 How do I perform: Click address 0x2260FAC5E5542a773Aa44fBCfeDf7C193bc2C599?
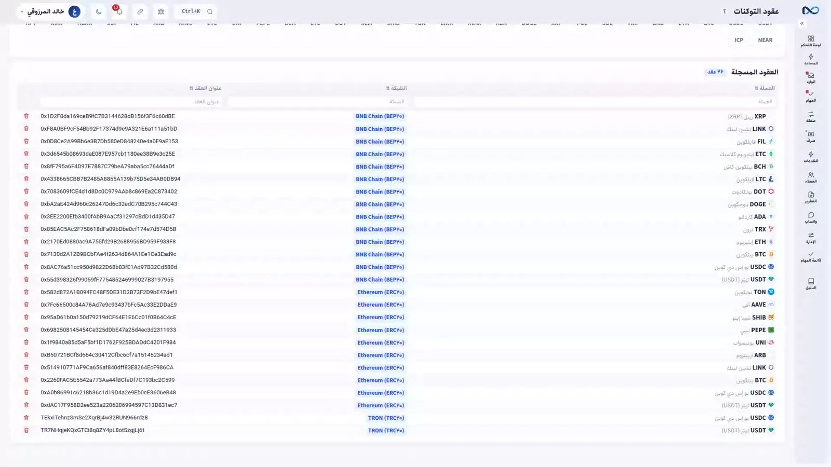(x=108, y=380)
